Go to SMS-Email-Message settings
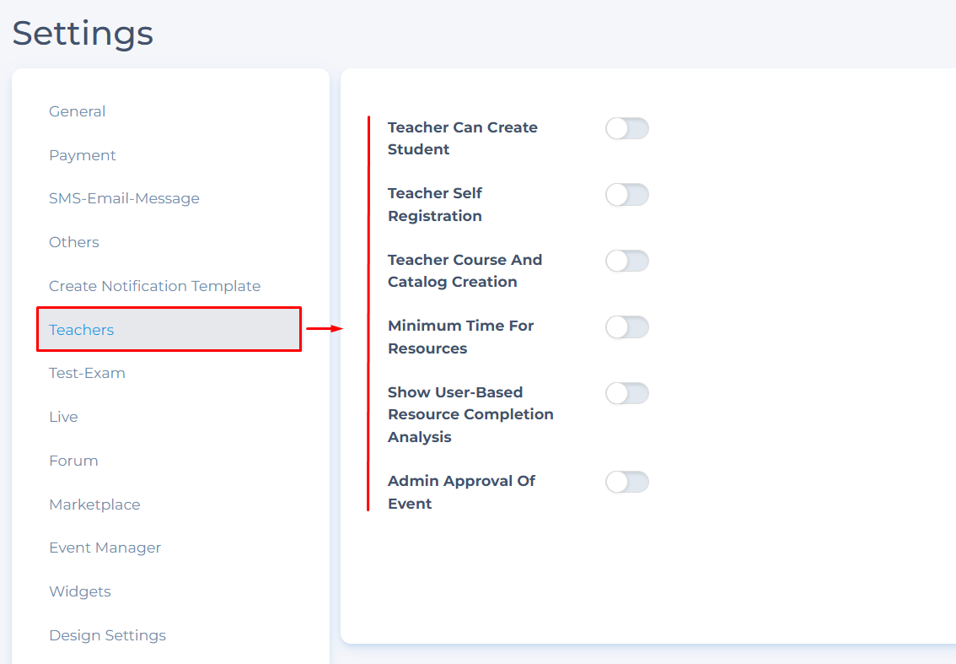 click(x=124, y=198)
